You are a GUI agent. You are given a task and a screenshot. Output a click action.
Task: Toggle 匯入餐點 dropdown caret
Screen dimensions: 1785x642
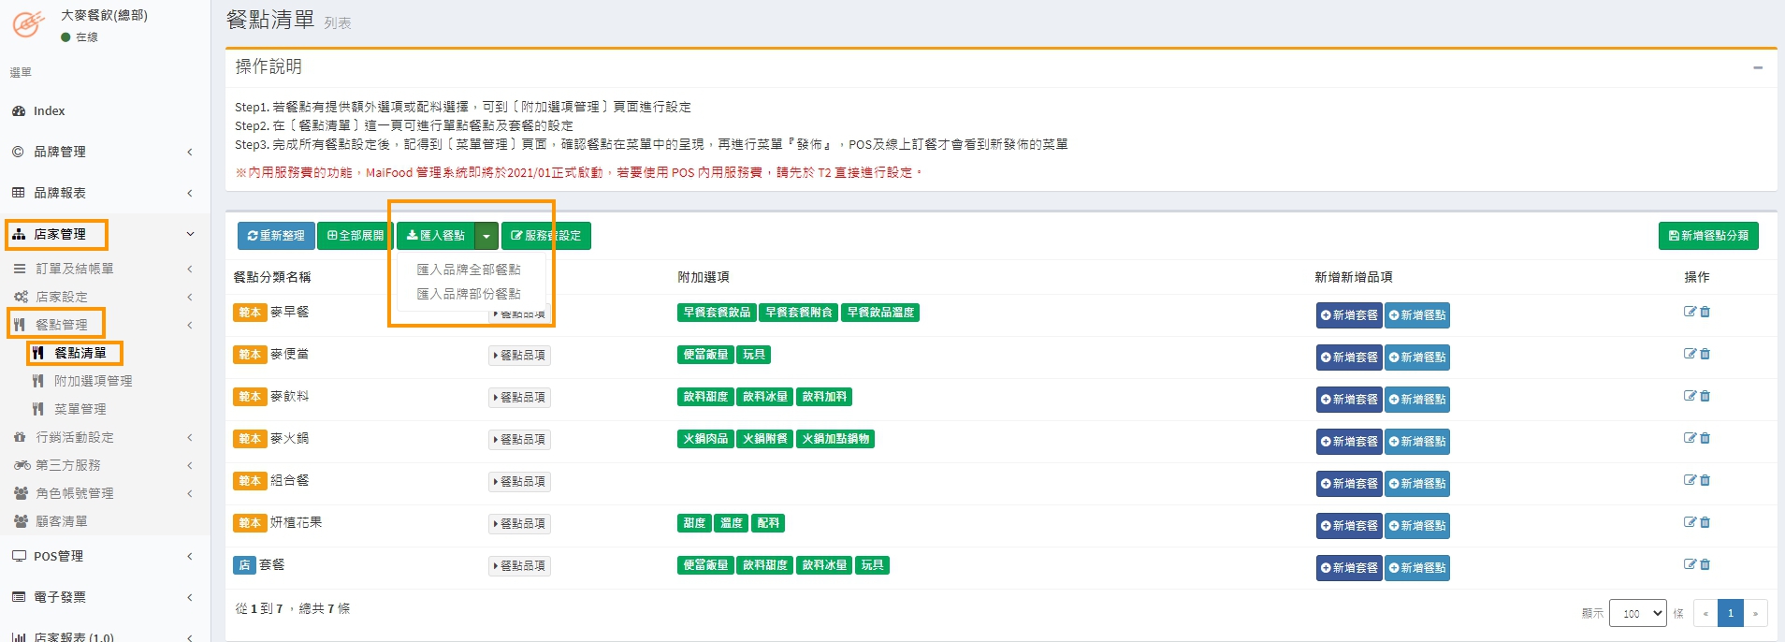[x=486, y=236]
